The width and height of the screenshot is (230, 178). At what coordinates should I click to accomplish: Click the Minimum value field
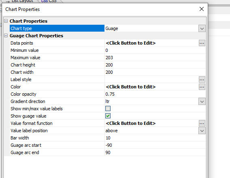(x=155, y=50)
